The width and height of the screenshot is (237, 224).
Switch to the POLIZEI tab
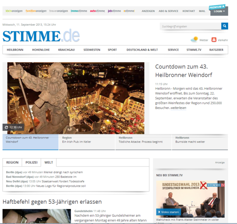[x=32, y=163]
